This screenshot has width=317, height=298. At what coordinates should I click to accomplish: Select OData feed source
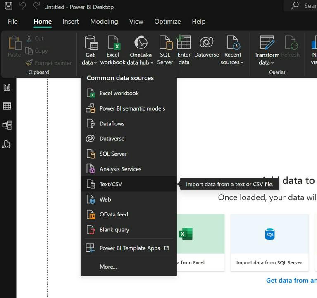click(x=129, y=214)
